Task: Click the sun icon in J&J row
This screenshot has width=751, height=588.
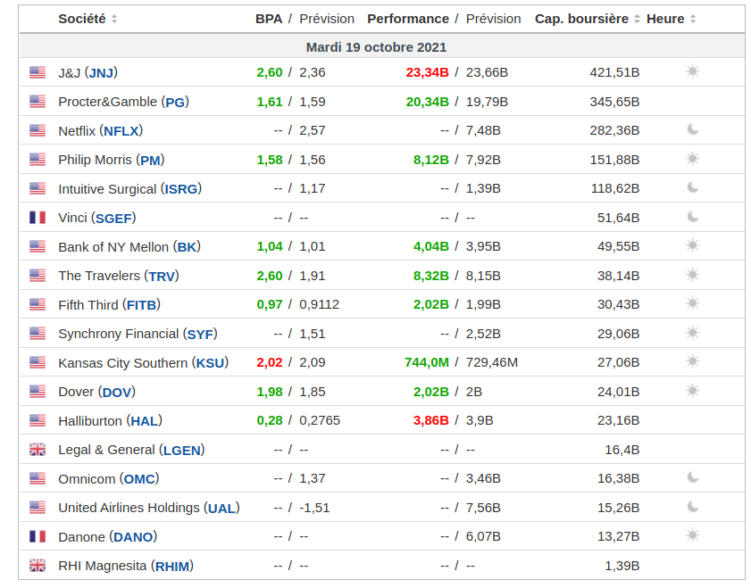Action: click(692, 71)
